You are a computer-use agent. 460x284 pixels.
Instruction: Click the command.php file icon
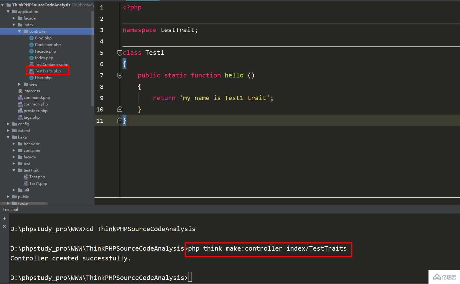pyautogui.click(x=20, y=98)
